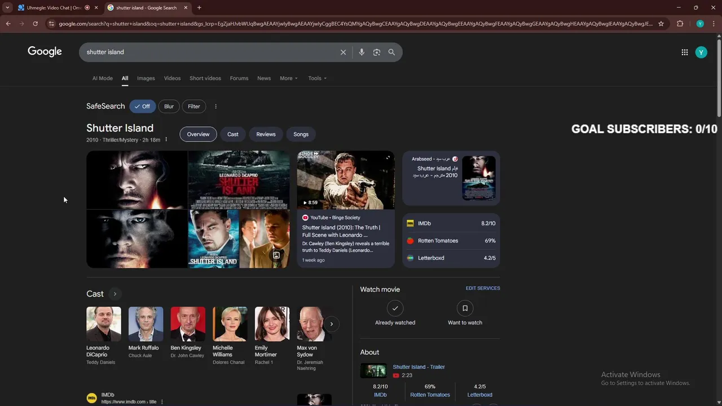The width and height of the screenshot is (722, 406).
Task: Open Mark Ruffalo cast photo
Action: click(x=146, y=324)
